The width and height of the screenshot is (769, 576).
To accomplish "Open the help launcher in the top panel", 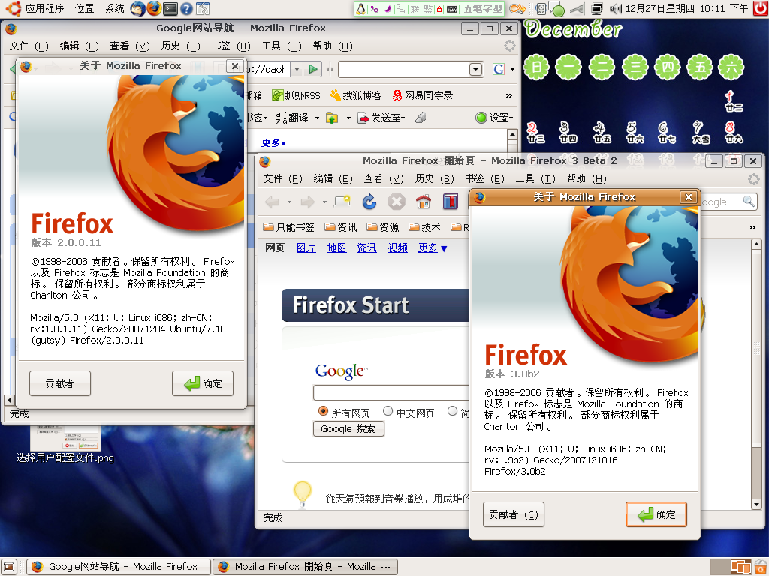I will (x=186, y=8).
